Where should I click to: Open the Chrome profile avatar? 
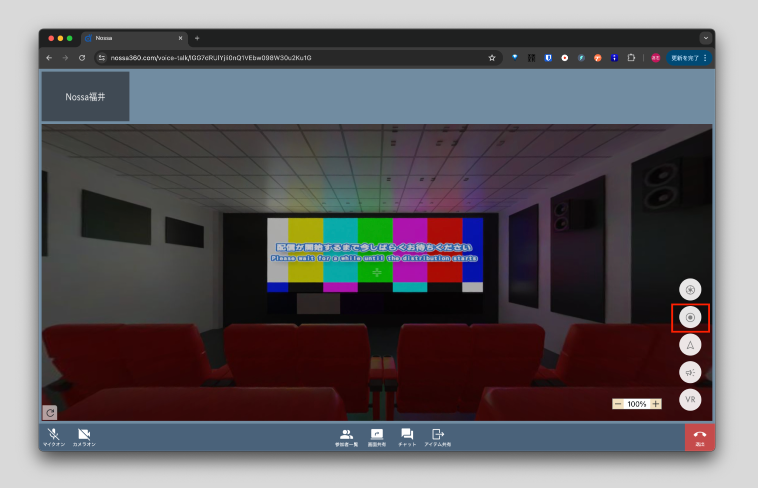656,58
